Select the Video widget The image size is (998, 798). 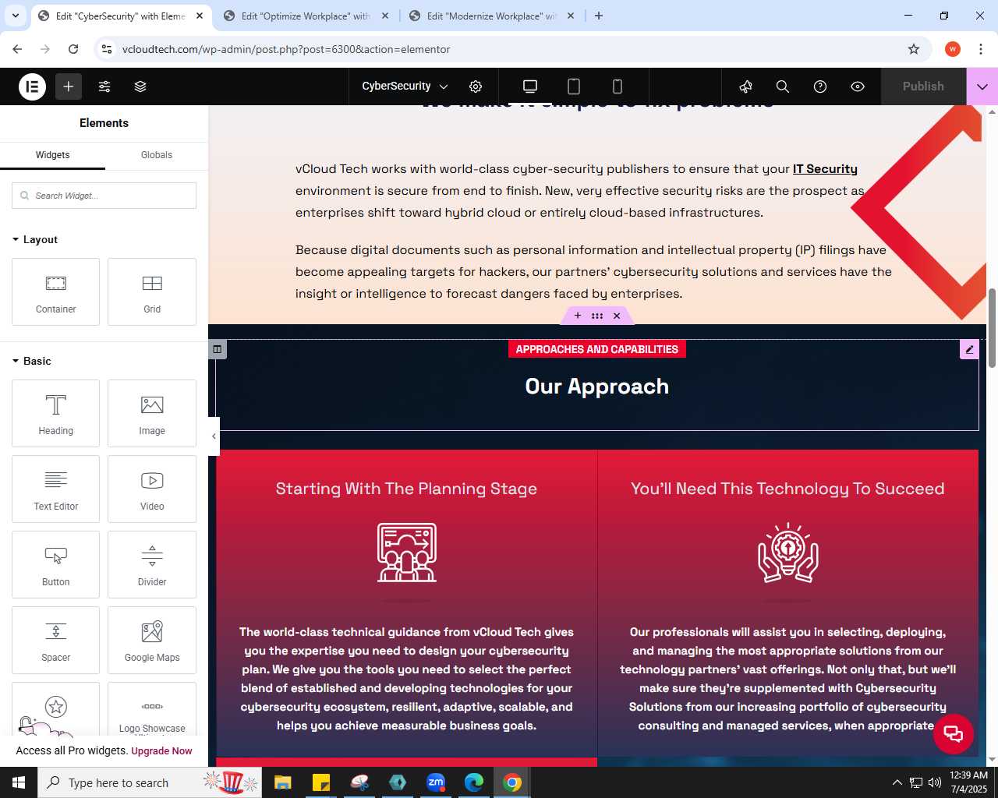pyautogui.click(x=152, y=489)
